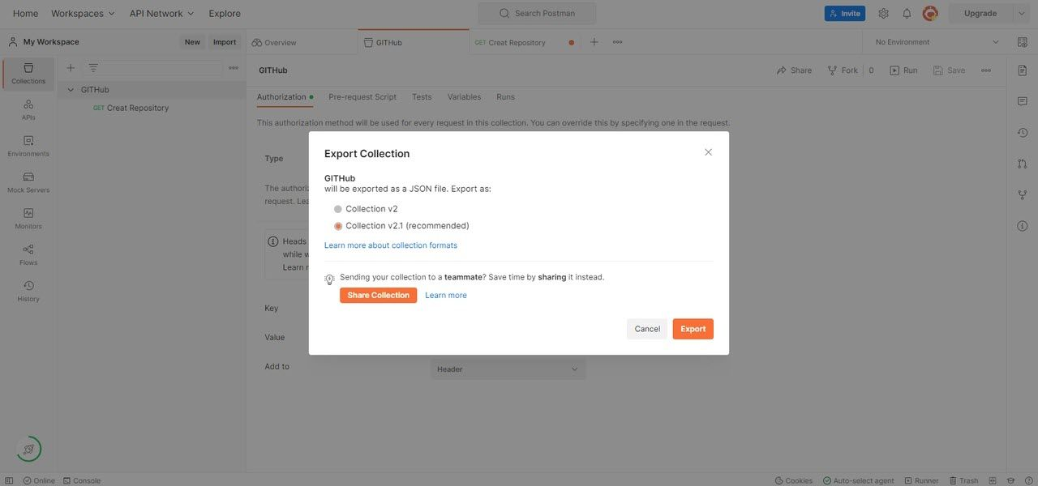Click the plus icon to create collection
Viewport: 1038px width, 486px height.
click(71, 68)
